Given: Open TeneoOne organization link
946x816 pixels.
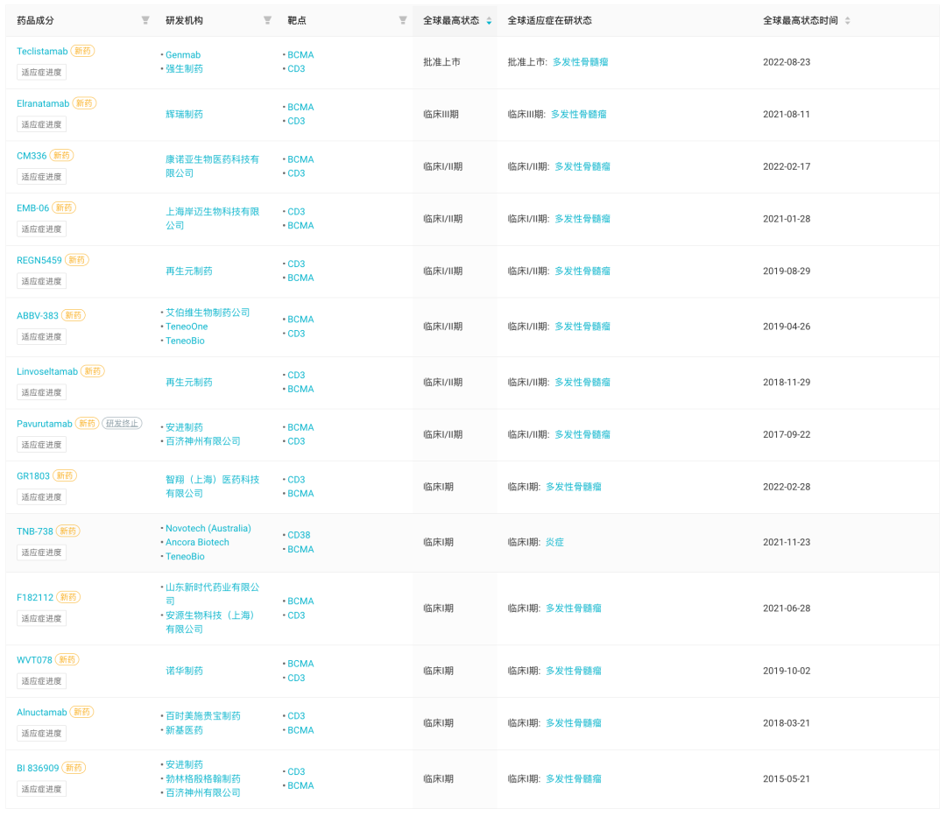Looking at the screenshot, I should point(187,327).
